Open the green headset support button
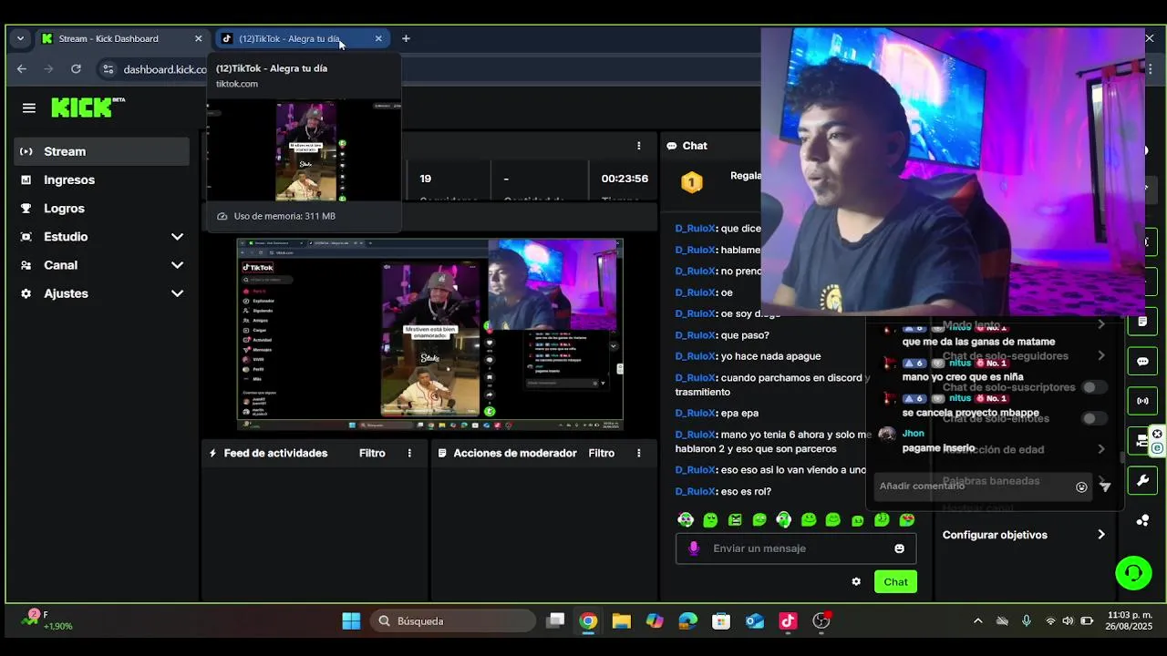Screen dimensions: 1167x656 pyautogui.click(x=1133, y=572)
